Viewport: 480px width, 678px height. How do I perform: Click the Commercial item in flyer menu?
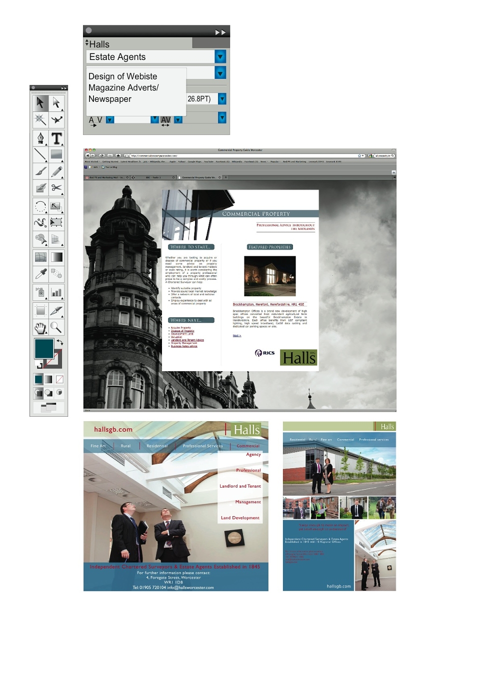(248, 446)
